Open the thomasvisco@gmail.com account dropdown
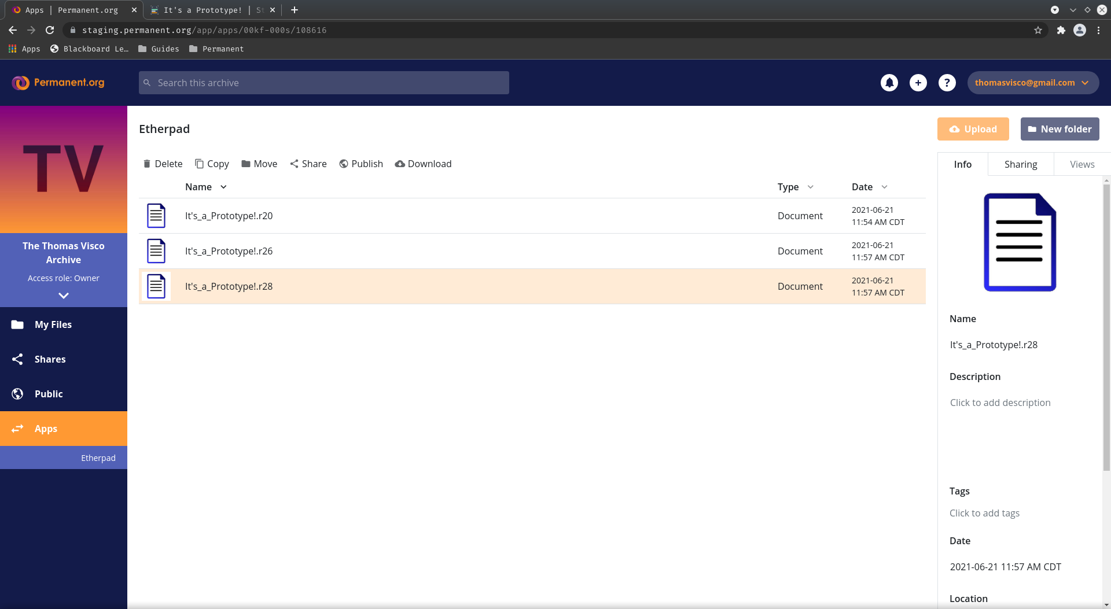This screenshot has width=1111, height=609. pos(1033,83)
